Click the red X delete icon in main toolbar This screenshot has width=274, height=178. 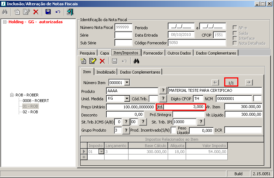tap(36, 12)
